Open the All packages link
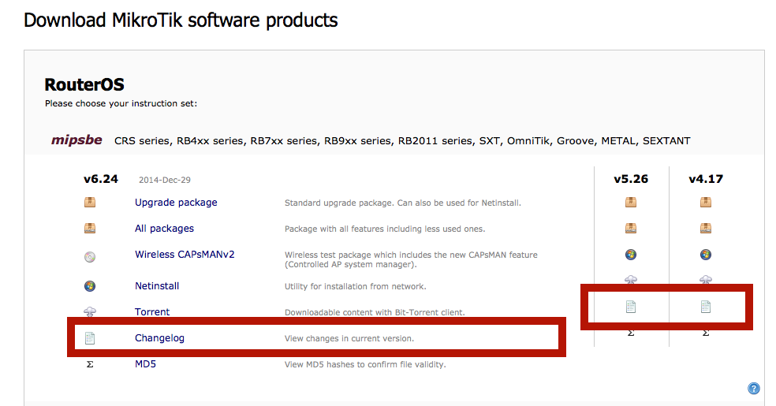 (x=164, y=229)
